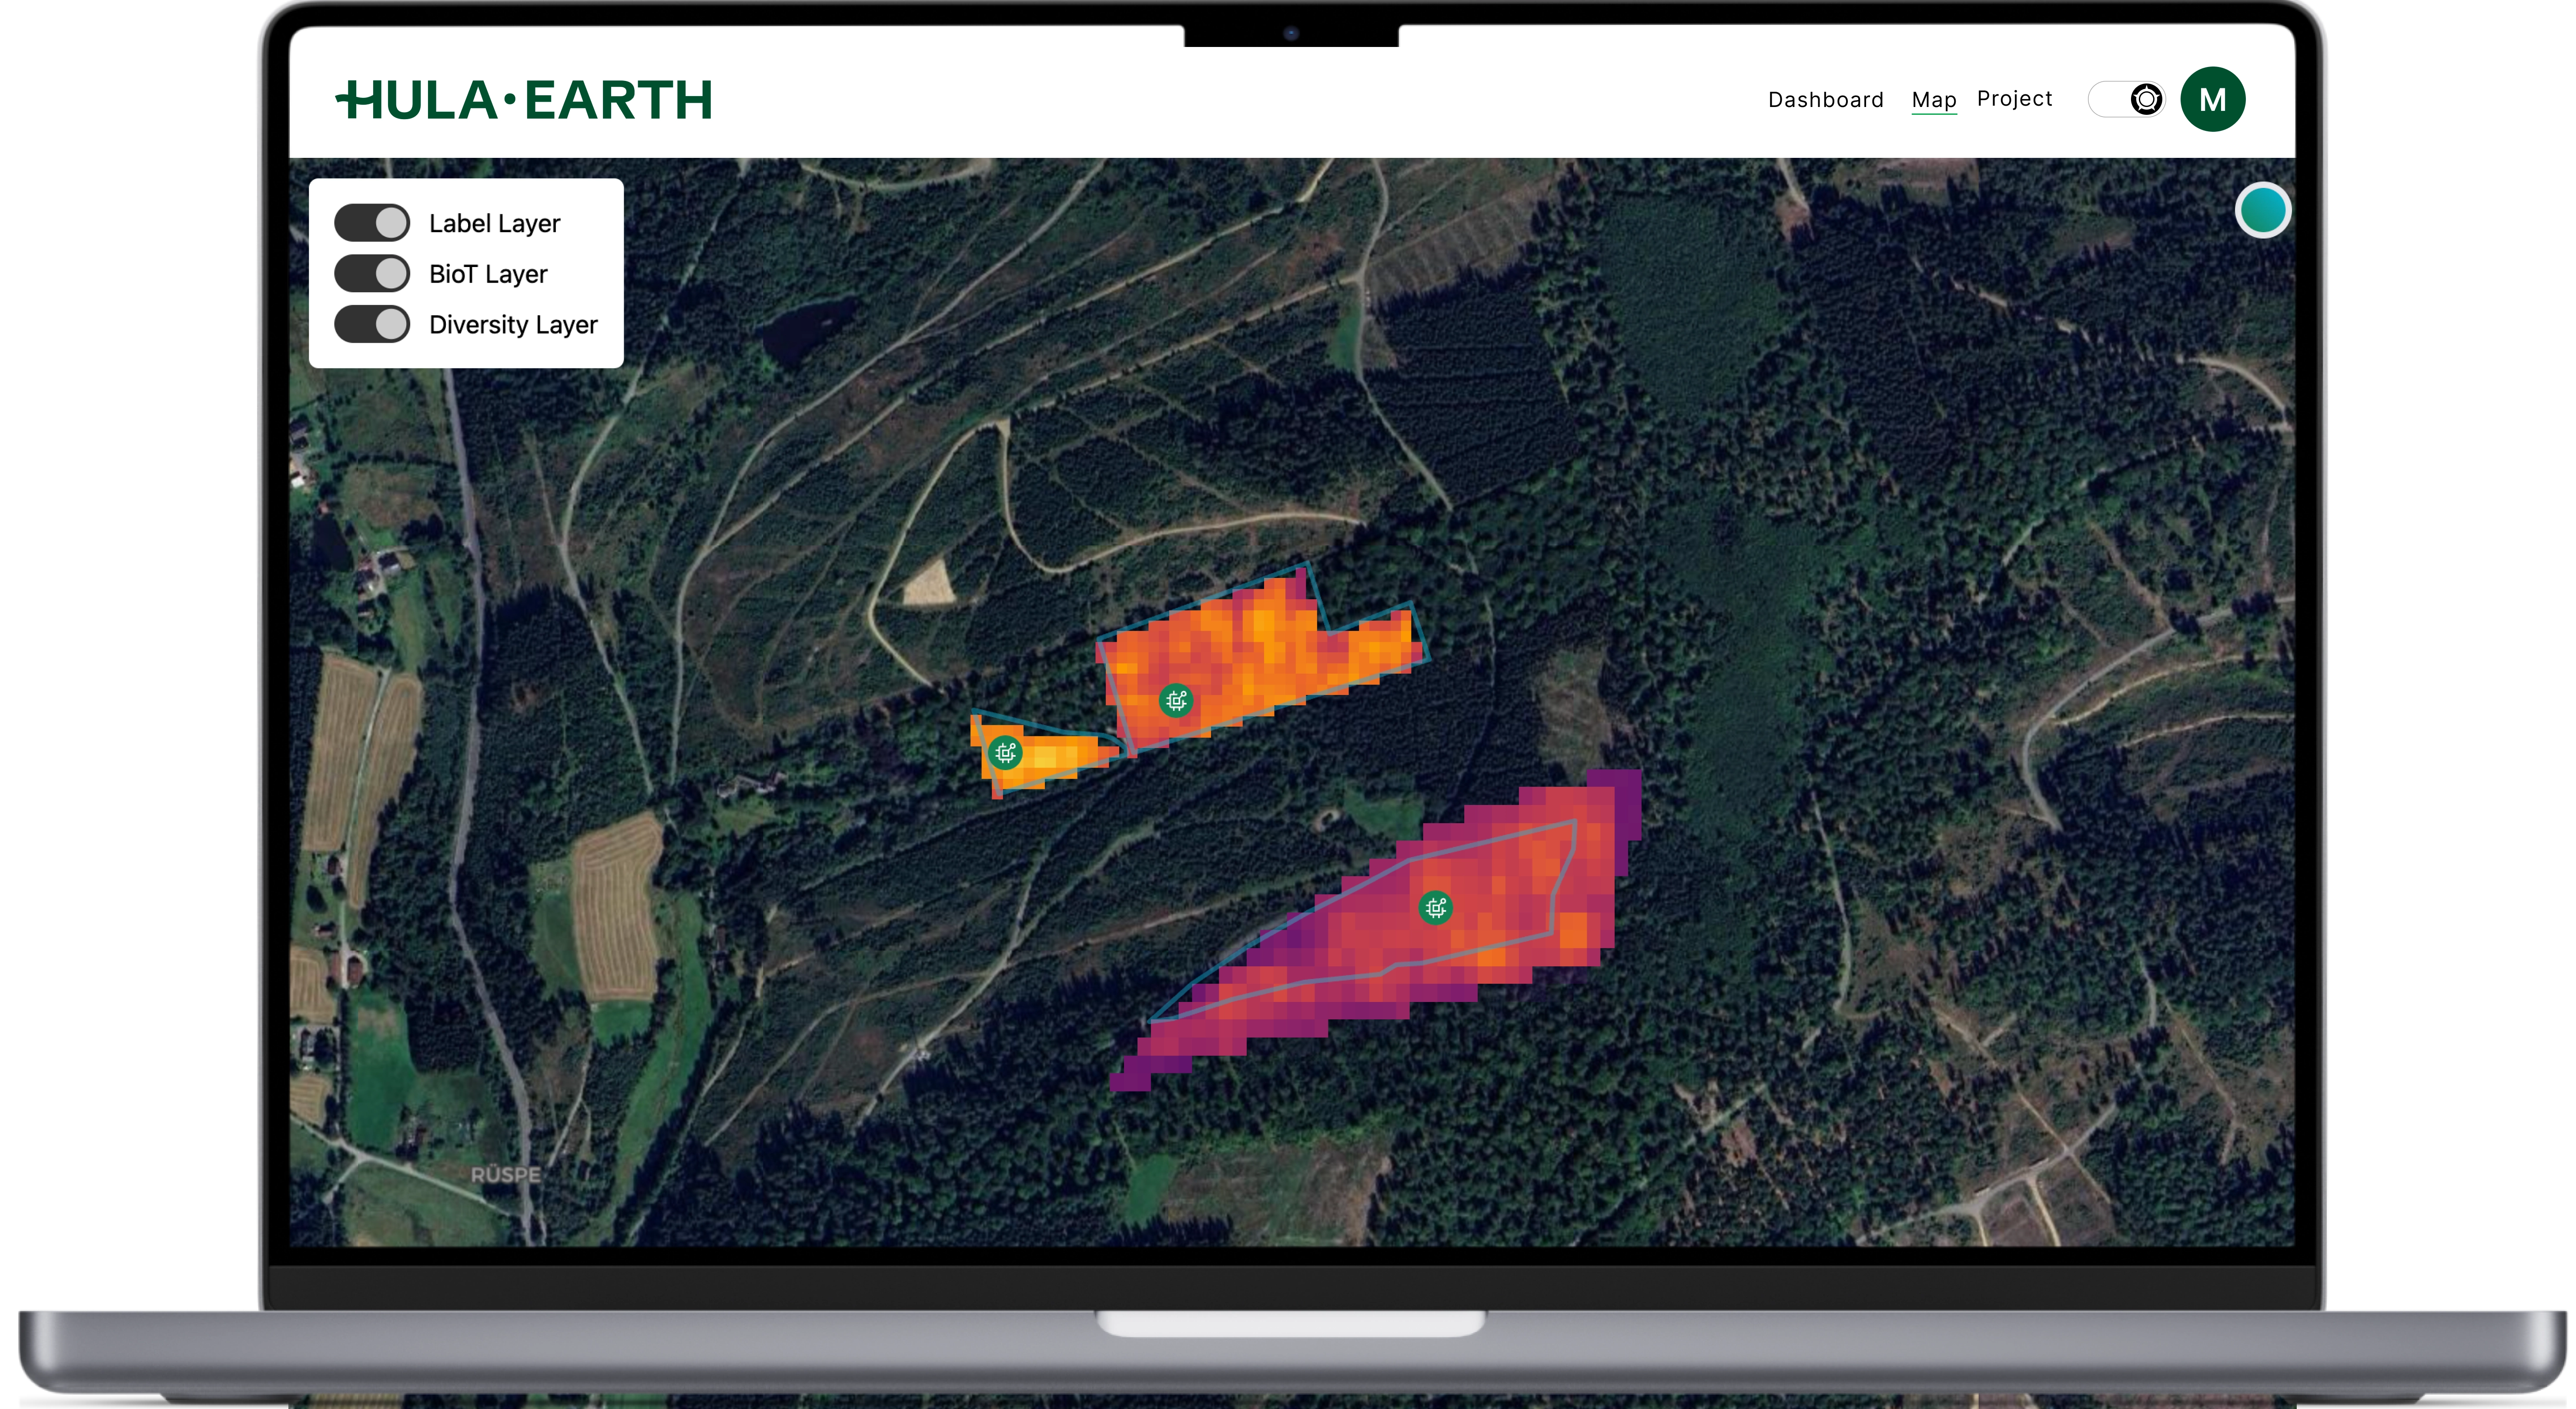Go to the Dashboard page
The height and width of the screenshot is (1409, 2576).
[1825, 100]
